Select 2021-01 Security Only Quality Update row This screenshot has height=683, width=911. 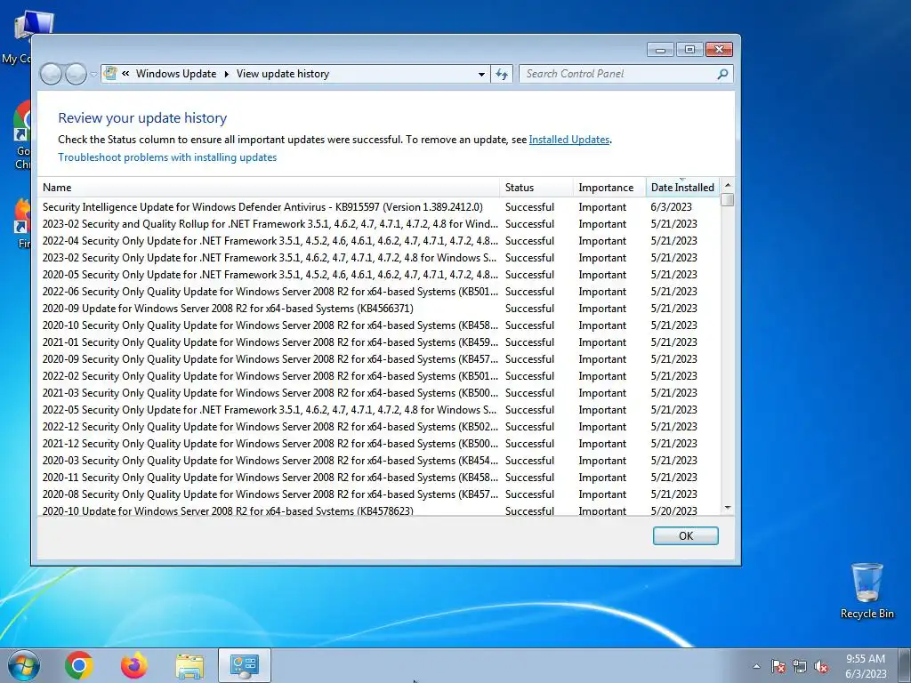(x=379, y=342)
